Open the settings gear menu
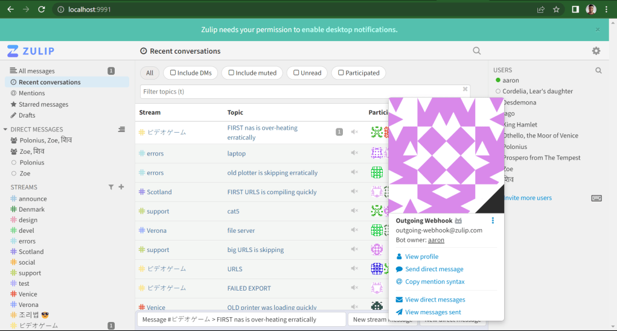 [596, 51]
